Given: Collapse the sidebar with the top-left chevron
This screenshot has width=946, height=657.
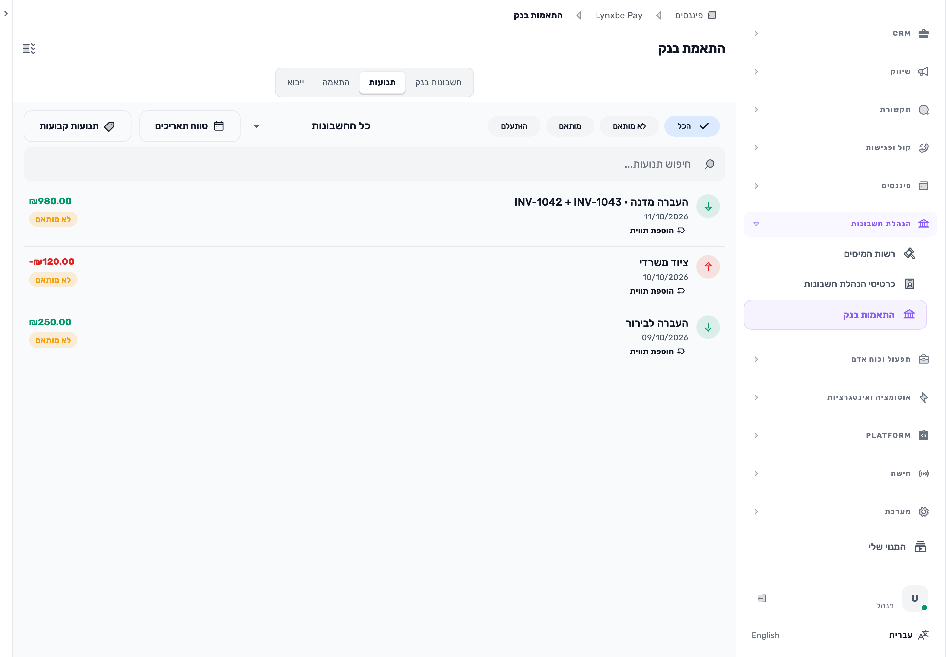Looking at the screenshot, I should [x=6, y=13].
